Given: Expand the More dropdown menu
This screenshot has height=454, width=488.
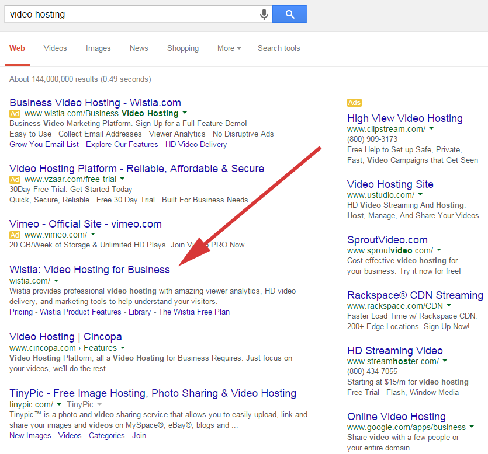Looking at the screenshot, I should click(229, 48).
